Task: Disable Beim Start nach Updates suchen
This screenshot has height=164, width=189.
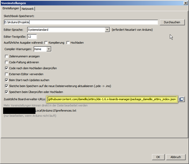Action: pos(7,80)
